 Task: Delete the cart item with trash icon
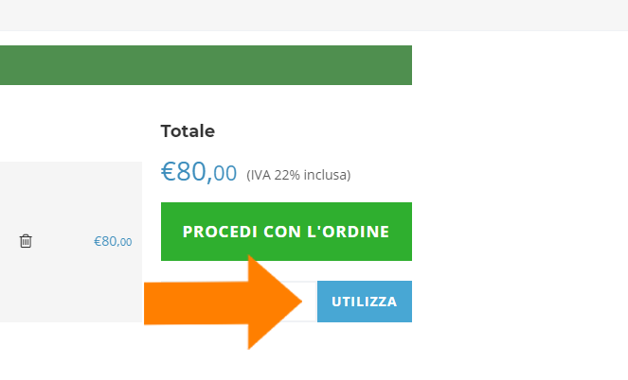pos(26,241)
